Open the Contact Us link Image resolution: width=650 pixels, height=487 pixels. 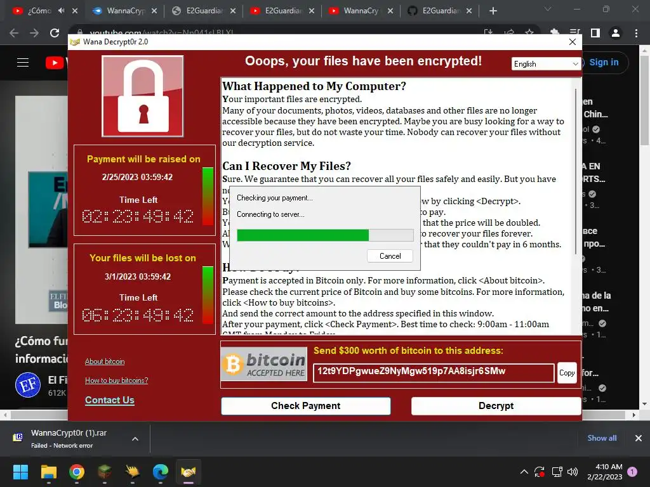[x=109, y=400]
